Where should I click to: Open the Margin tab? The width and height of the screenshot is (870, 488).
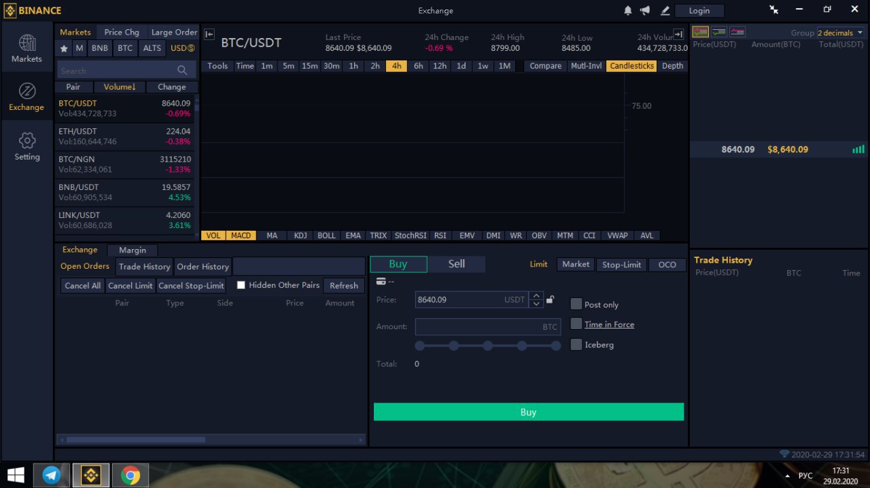pyautogui.click(x=133, y=250)
